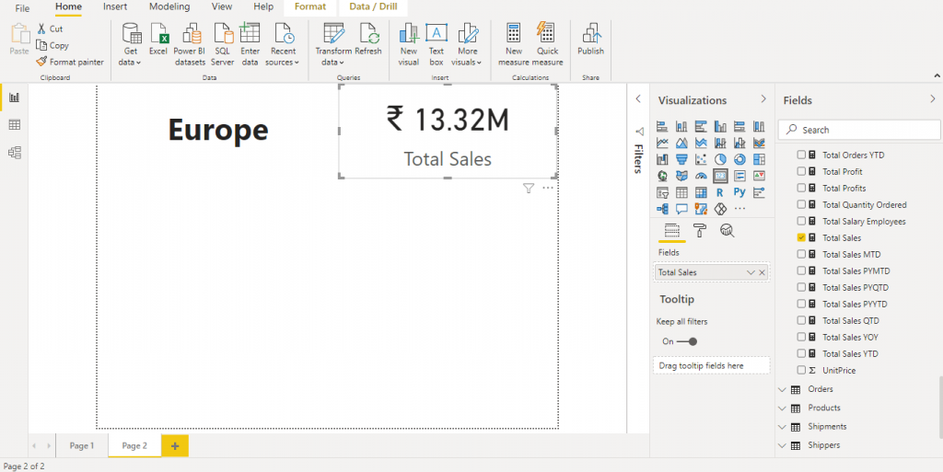The image size is (943, 472).
Task: Select the Line chart visualization
Action: pyautogui.click(x=662, y=143)
